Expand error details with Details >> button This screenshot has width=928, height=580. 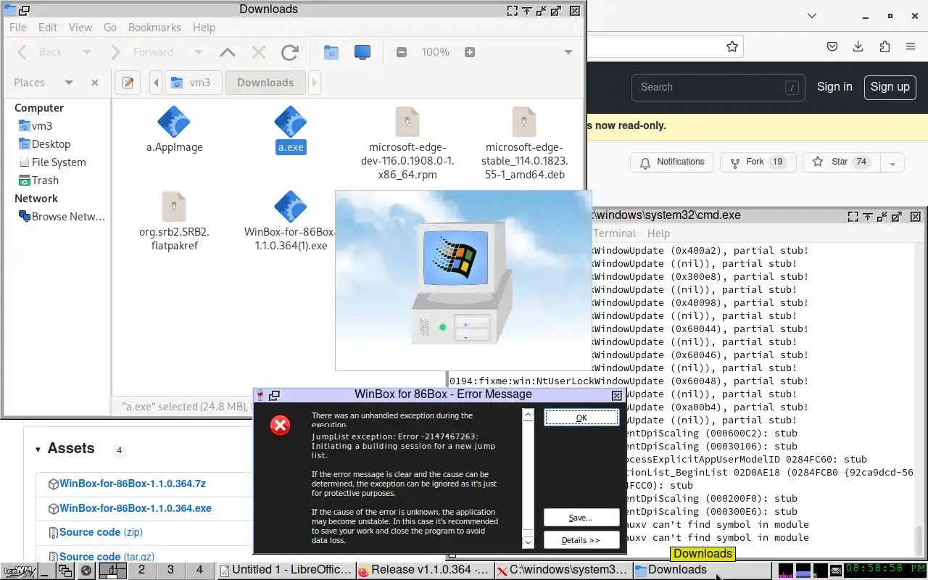(x=581, y=540)
